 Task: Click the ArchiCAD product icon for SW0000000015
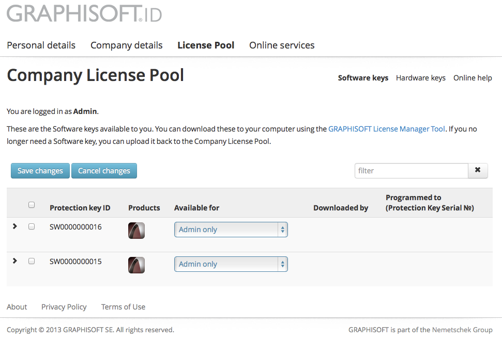coord(136,265)
